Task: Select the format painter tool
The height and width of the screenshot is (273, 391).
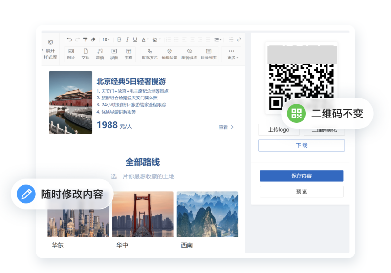Action: pos(85,39)
